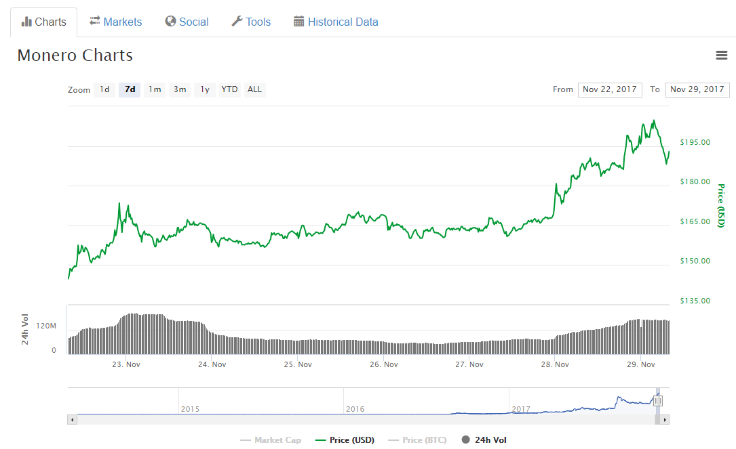The height and width of the screenshot is (449, 736).
Task: Set zoom range to YTD
Action: 229,89
